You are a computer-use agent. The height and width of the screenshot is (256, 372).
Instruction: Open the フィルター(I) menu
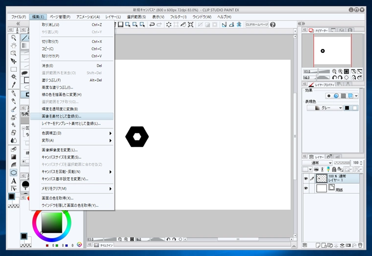click(178, 17)
